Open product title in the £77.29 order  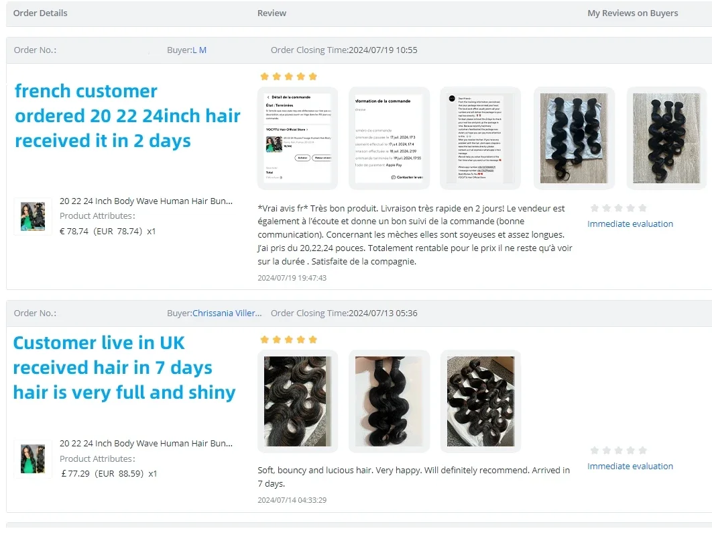tap(145, 443)
